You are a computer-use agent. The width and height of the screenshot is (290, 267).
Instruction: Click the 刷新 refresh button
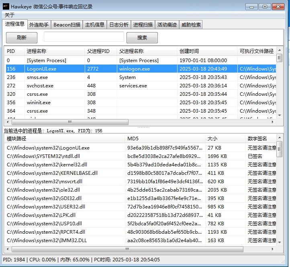(22, 38)
